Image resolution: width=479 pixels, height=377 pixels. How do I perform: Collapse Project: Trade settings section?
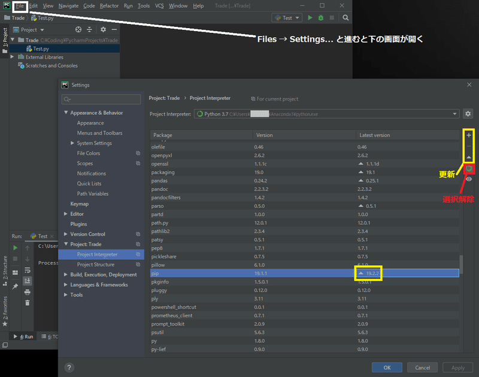point(66,244)
